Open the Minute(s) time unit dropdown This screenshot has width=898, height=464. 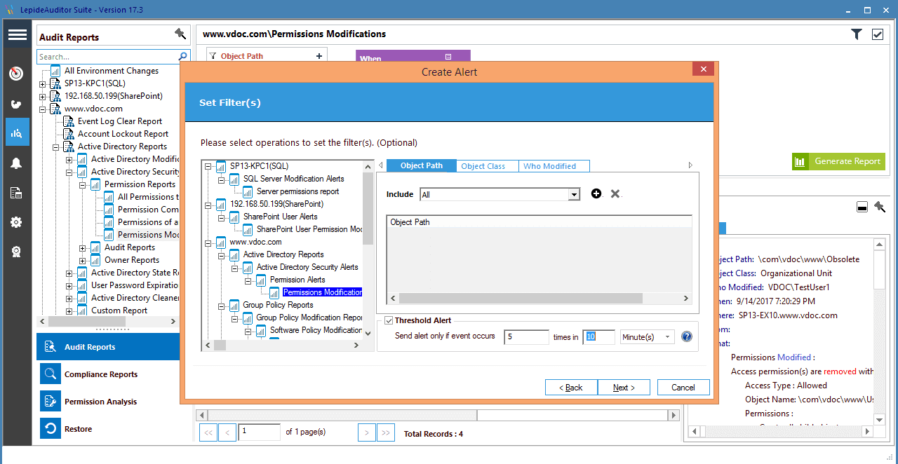coord(666,337)
